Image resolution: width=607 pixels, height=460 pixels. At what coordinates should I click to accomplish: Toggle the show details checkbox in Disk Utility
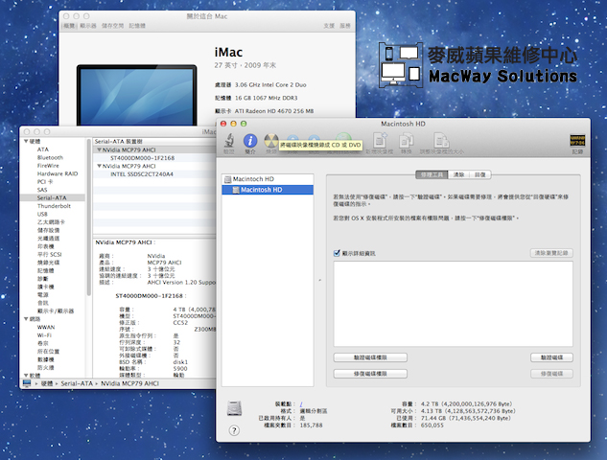(x=337, y=253)
